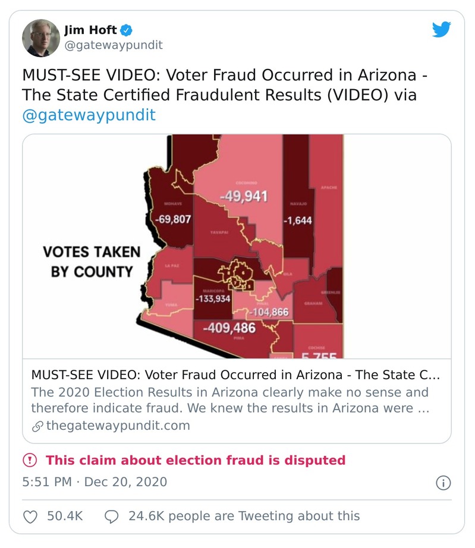Screen dimensions: 475x548
Task: Open the Jim Hoft display name
Action: pyautogui.click(x=90, y=30)
